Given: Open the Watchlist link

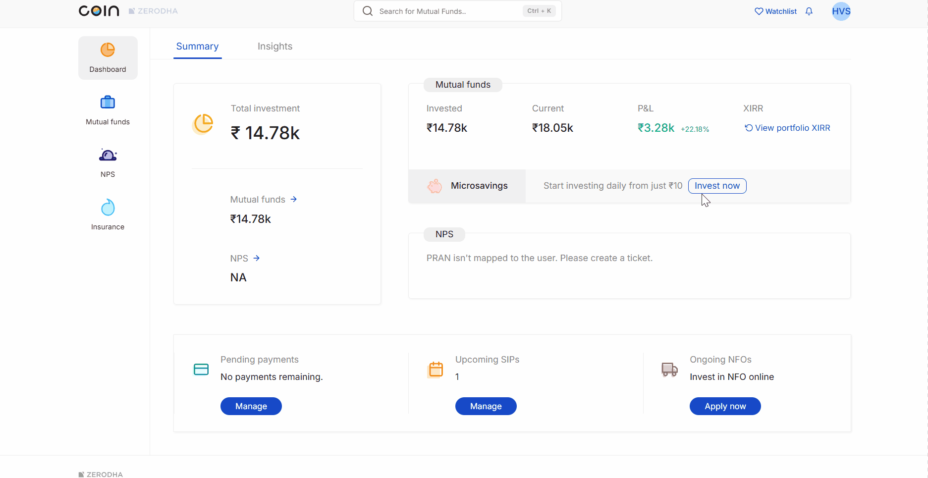Looking at the screenshot, I should tap(775, 11).
